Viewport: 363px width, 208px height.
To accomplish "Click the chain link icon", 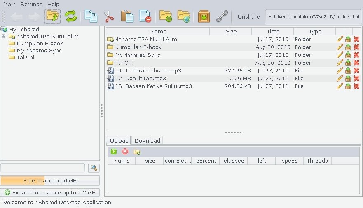I will [222, 16].
